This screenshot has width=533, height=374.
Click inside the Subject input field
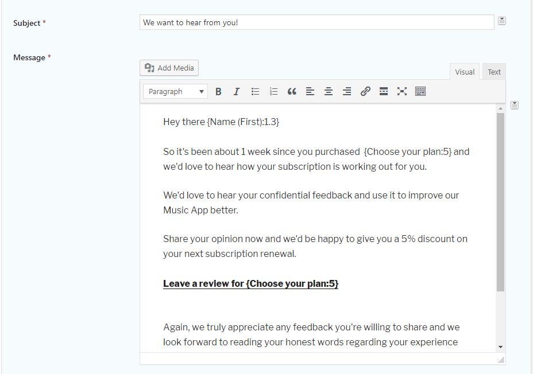point(316,22)
